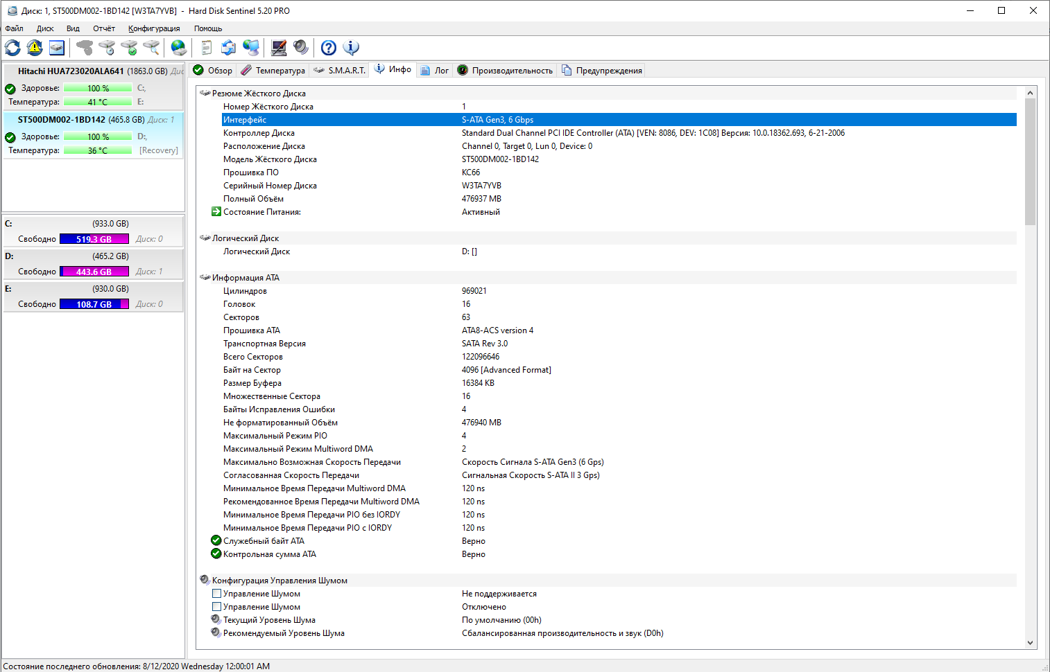1050x672 pixels.
Task: Switch to the S.M.A.R.T. tab
Action: (x=339, y=71)
